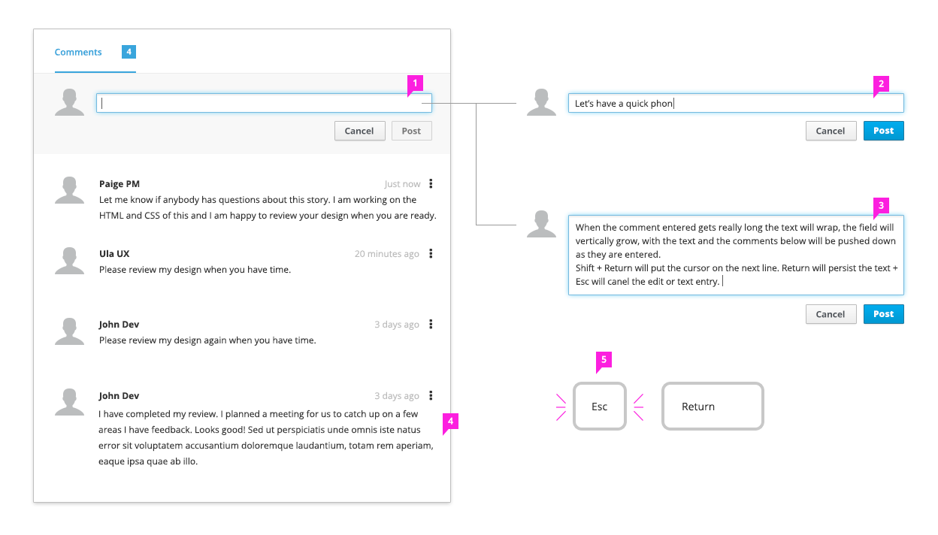Switch to the Comments tab
938x535 pixels.
(x=78, y=53)
